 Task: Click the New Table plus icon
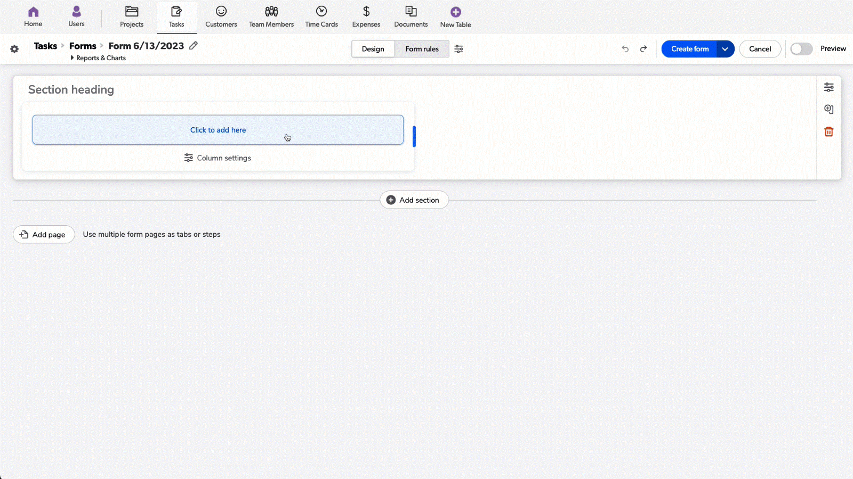pos(456,12)
